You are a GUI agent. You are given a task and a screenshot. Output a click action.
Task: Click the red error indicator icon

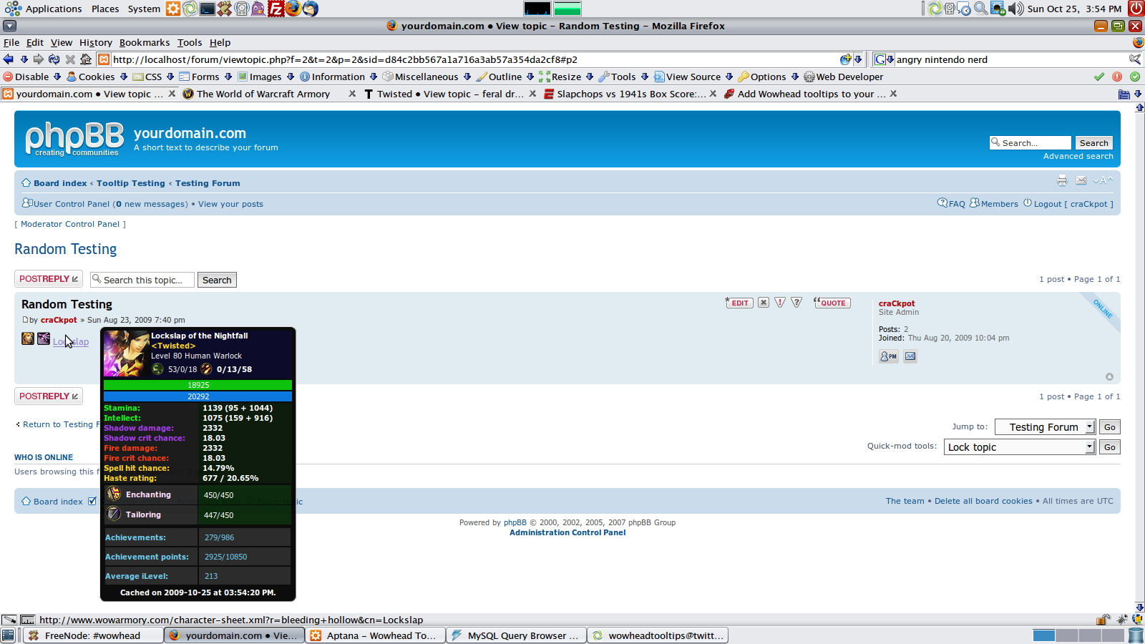1117,77
